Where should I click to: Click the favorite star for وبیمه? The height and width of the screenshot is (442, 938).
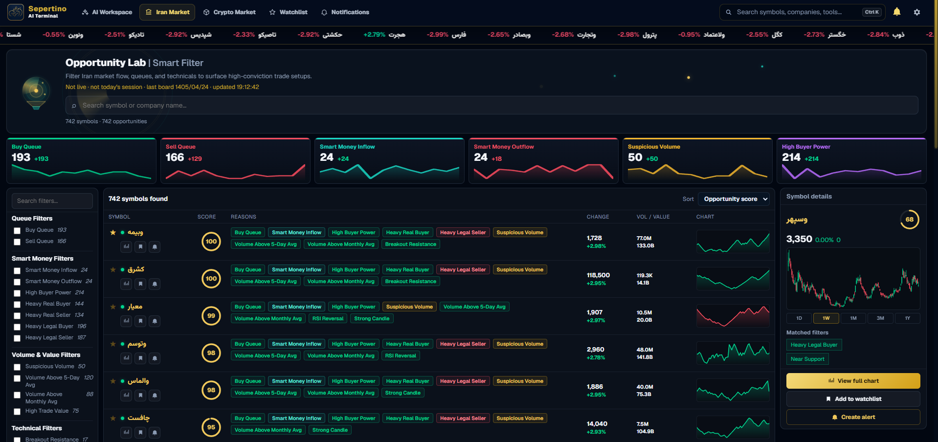click(x=113, y=232)
